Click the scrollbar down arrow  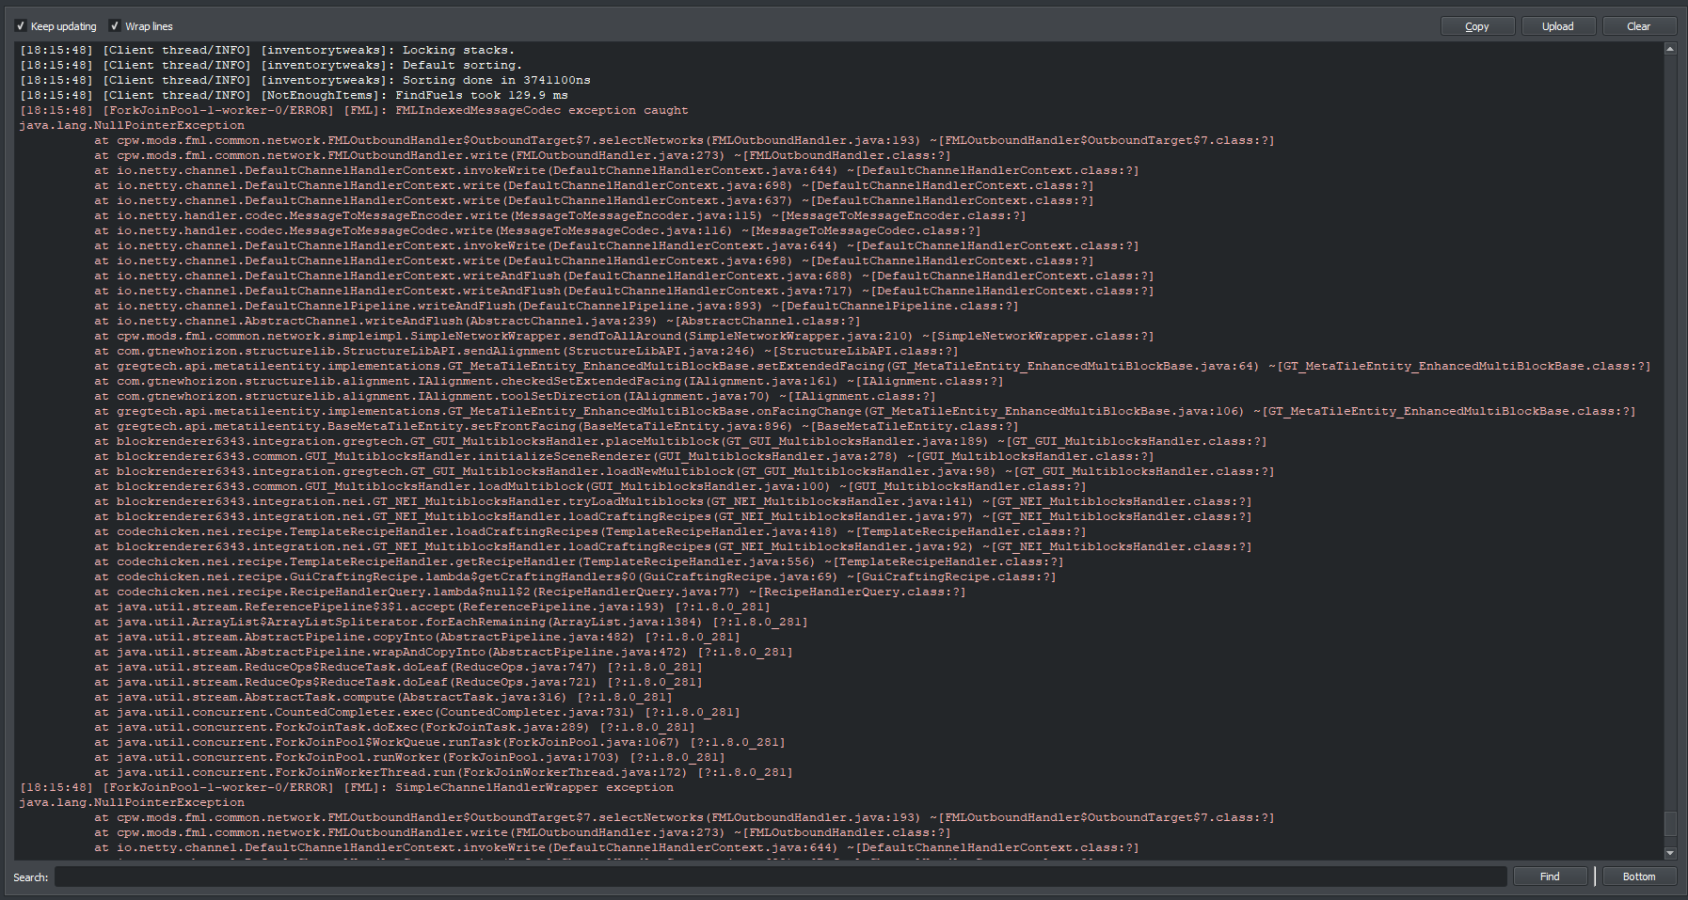pos(1671,853)
